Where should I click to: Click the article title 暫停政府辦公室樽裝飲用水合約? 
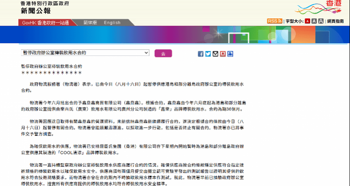tap(51, 66)
